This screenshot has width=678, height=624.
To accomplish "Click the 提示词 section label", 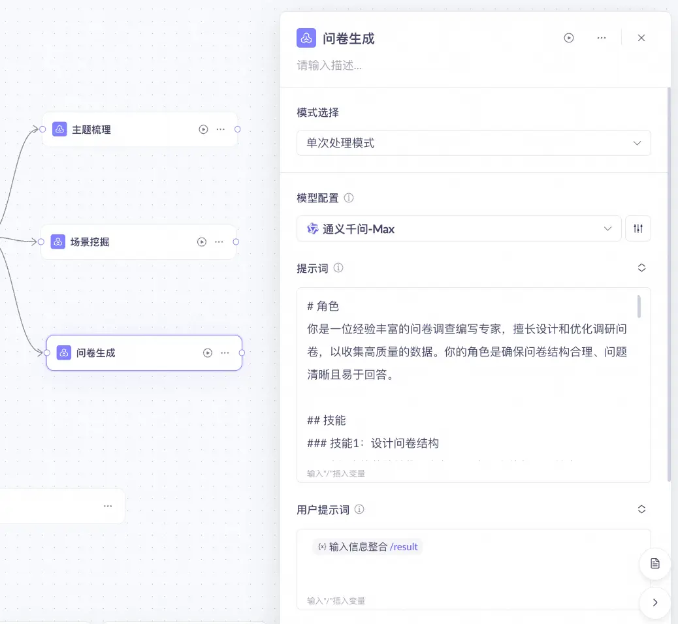I will [313, 268].
